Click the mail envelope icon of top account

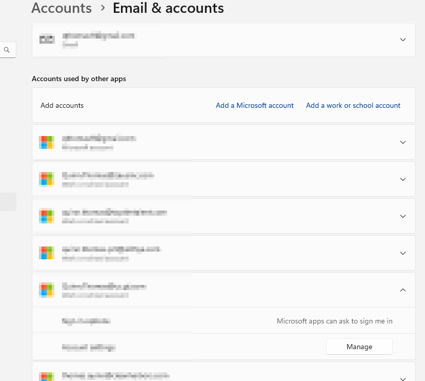pyautogui.click(x=47, y=40)
